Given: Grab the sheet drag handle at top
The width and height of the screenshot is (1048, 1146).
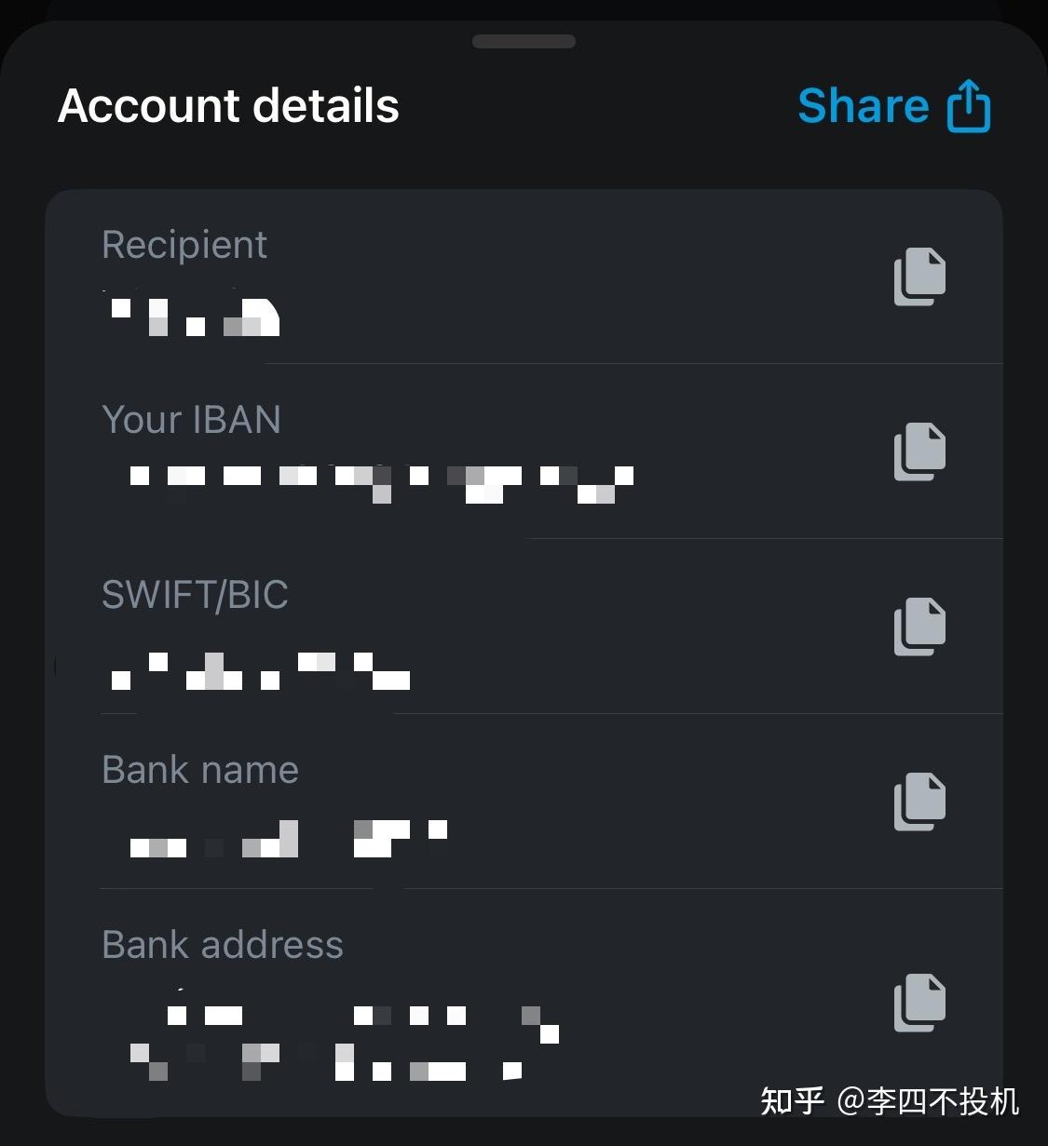Looking at the screenshot, I should pyautogui.click(x=524, y=41).
